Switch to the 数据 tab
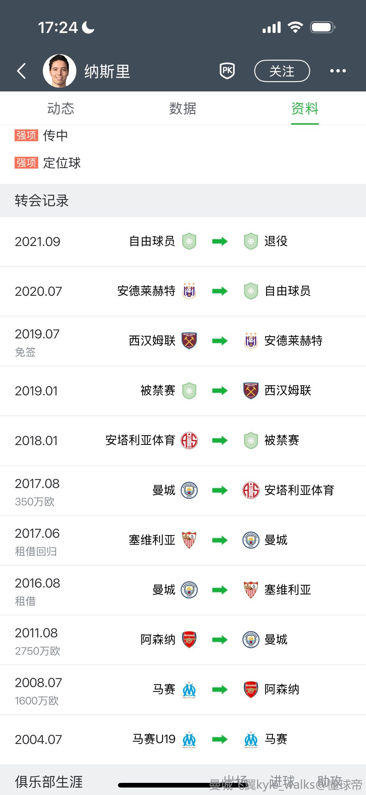The height and width of the screenshot is (795, 366). (x=183, y=109)
